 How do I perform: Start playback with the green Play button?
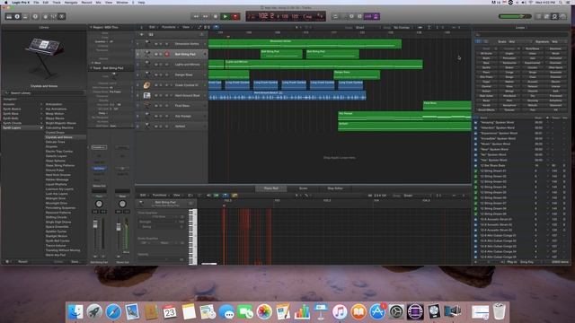(226, 16)
